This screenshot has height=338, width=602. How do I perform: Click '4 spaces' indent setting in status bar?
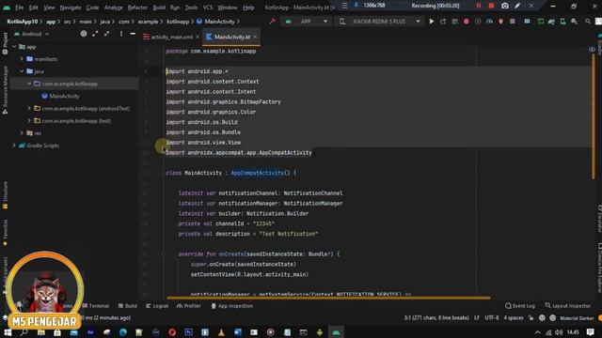[514, 317]
